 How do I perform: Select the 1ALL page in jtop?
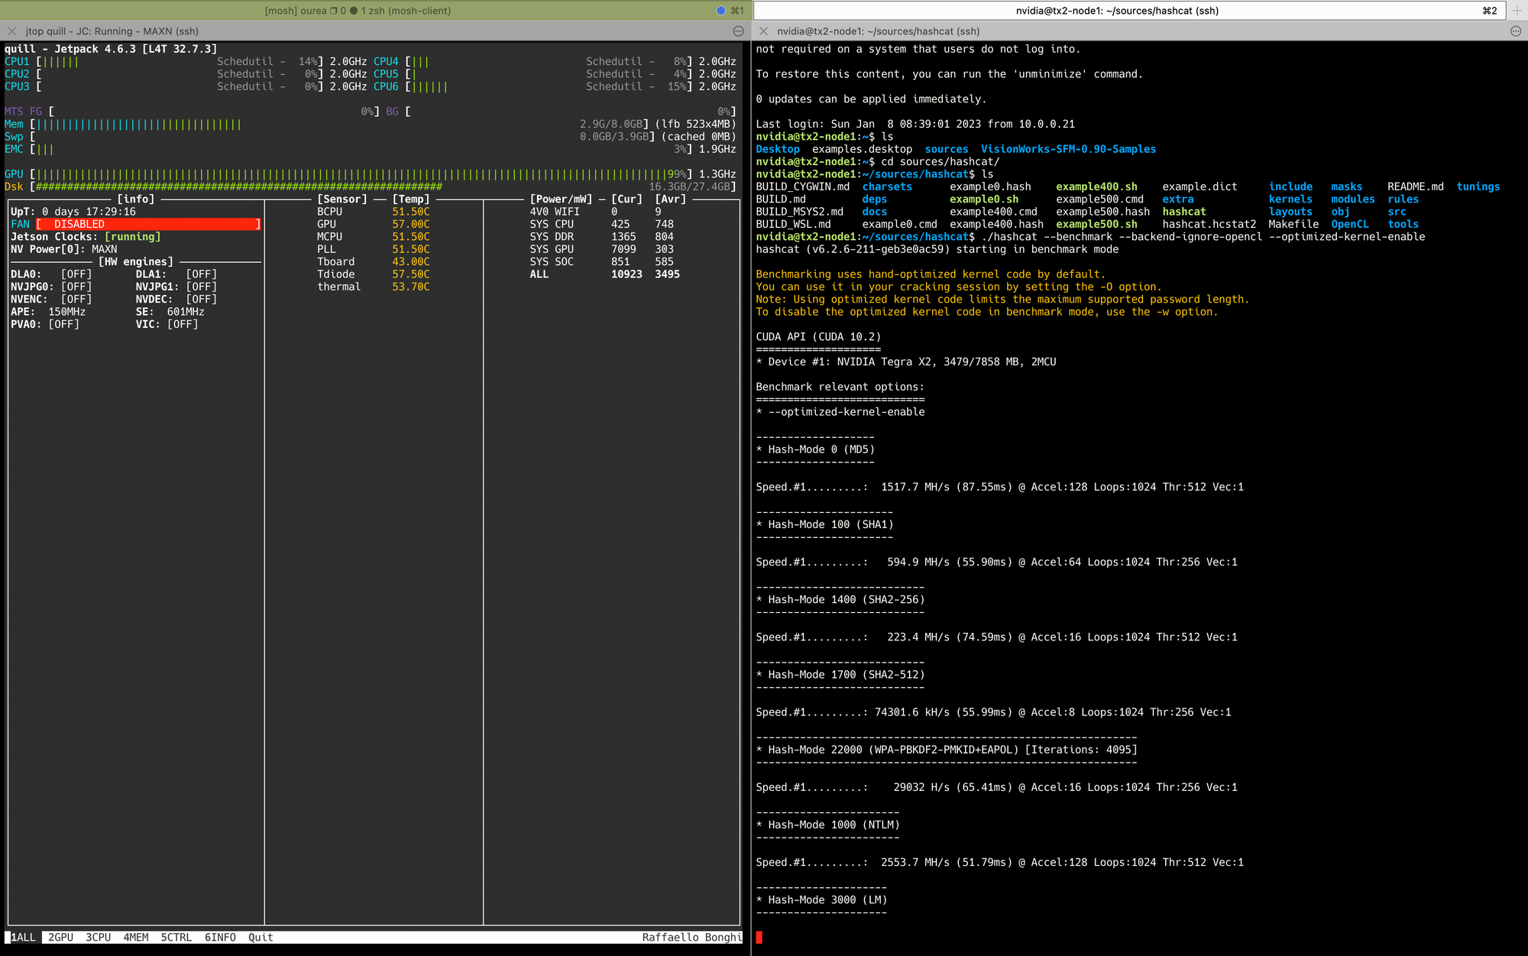point(23,937)
